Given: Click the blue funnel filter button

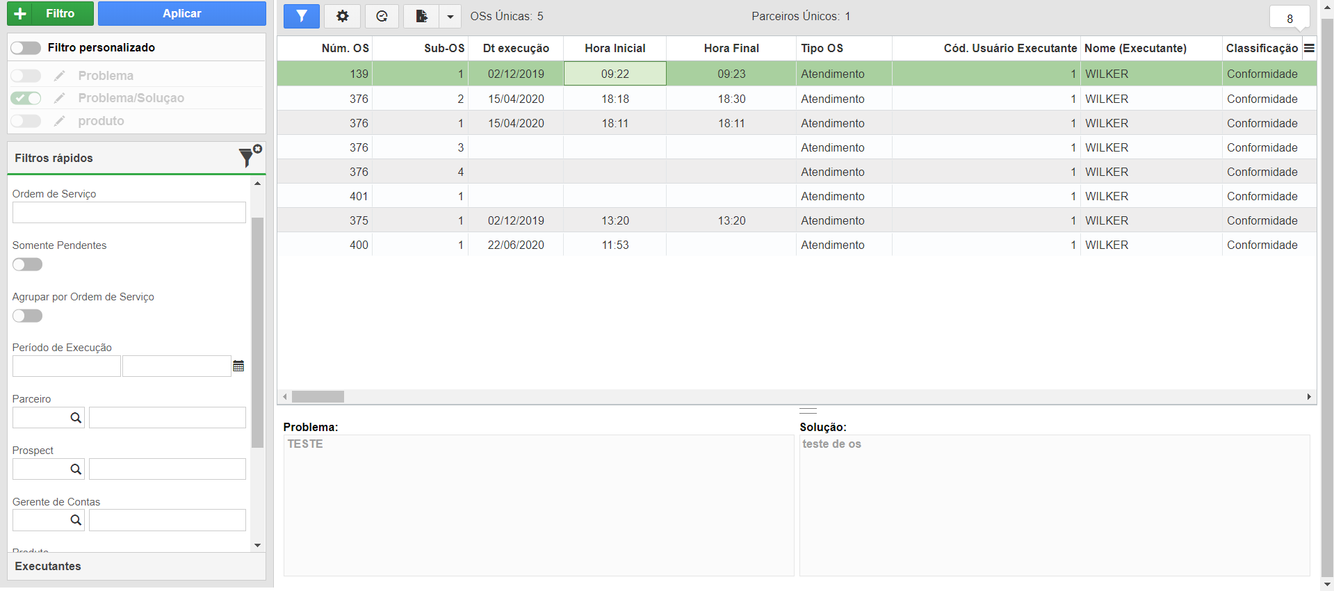Looking at the screenshot, I should (x=301, y=16).
